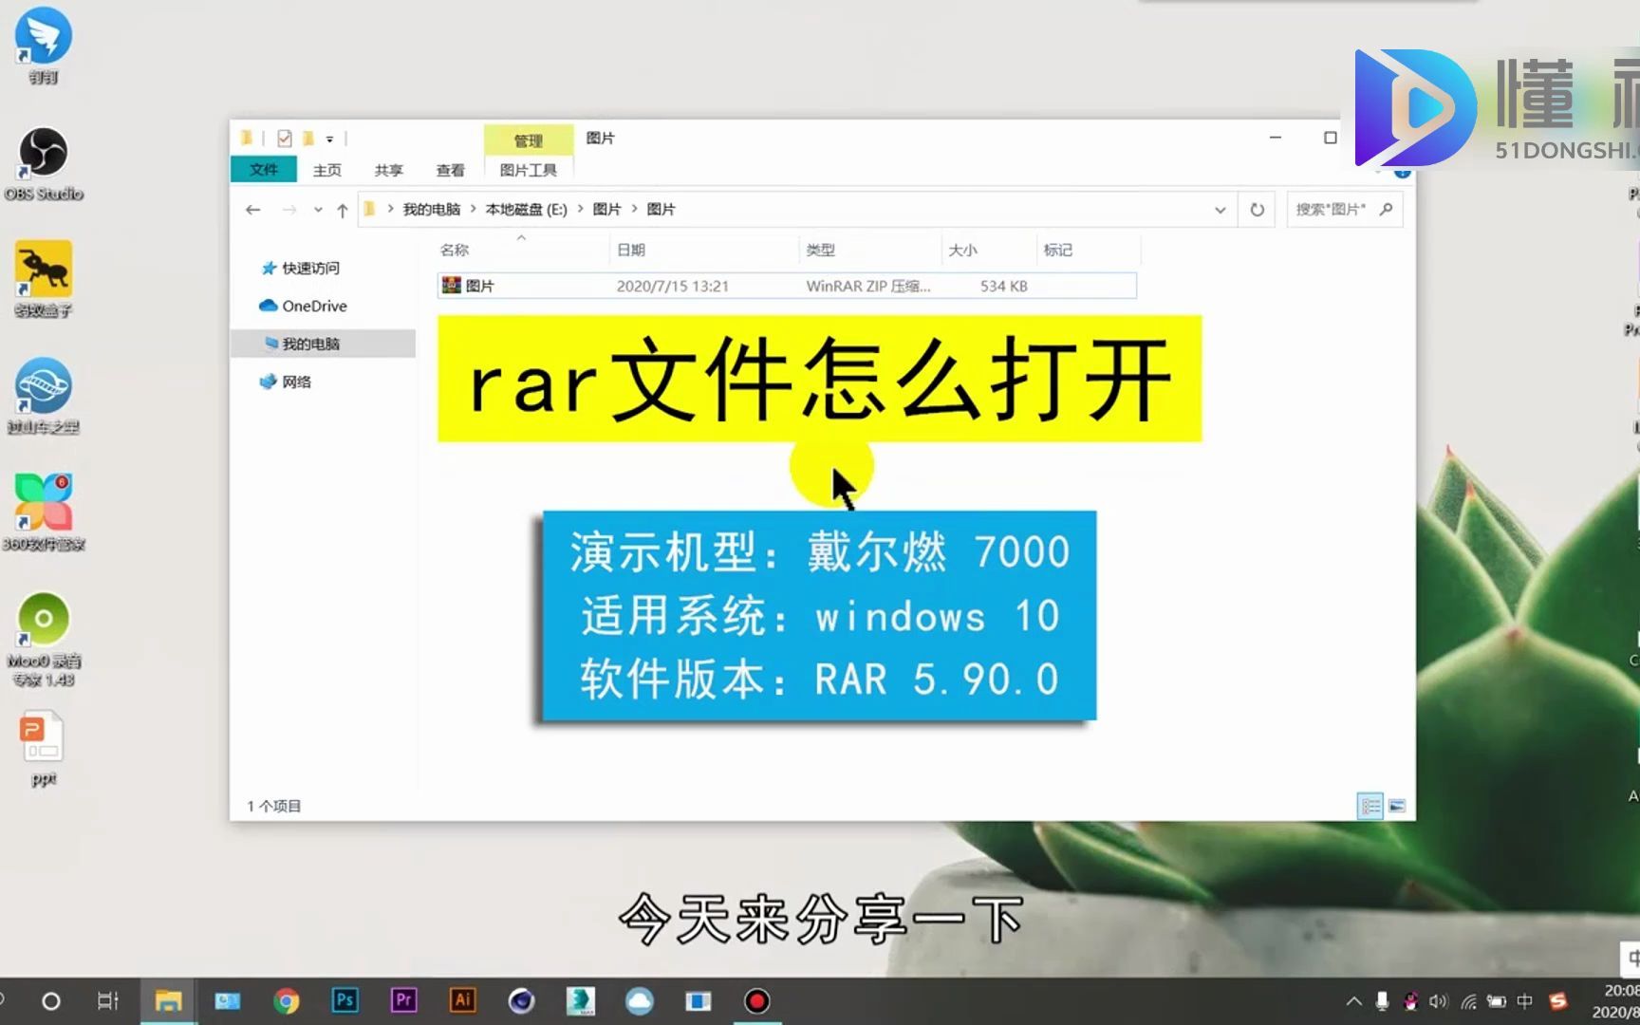Open the cloud app icon on the taskbar

tap(640, 1001)
